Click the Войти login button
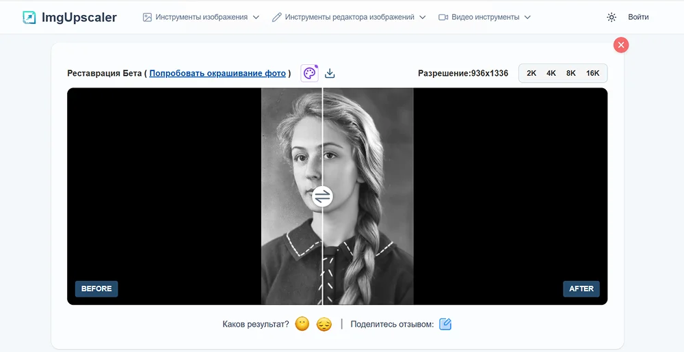 click(638, 17)
